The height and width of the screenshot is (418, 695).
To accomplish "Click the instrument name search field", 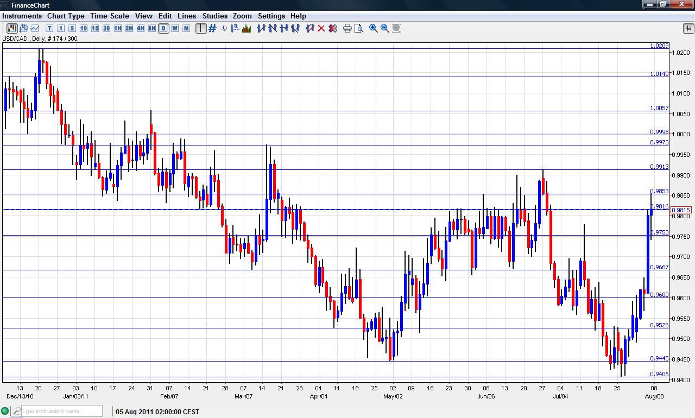I will pyautogui.click(x=61, y=411).
